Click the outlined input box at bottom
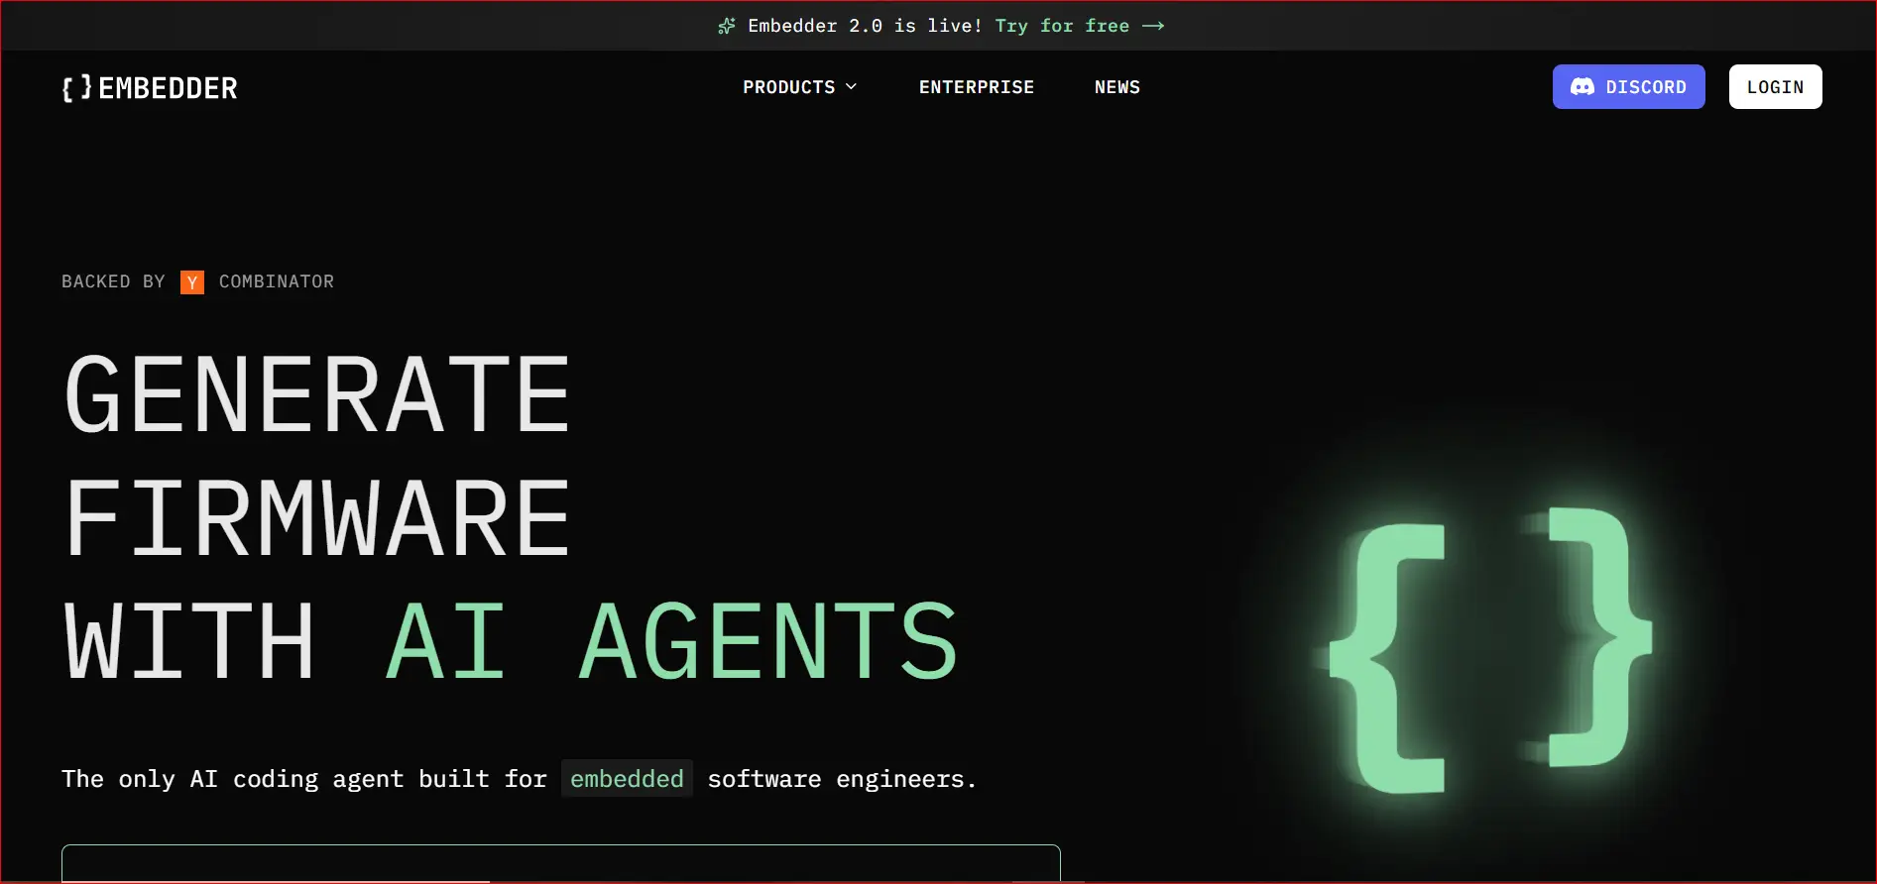 [x=561, y=863]
